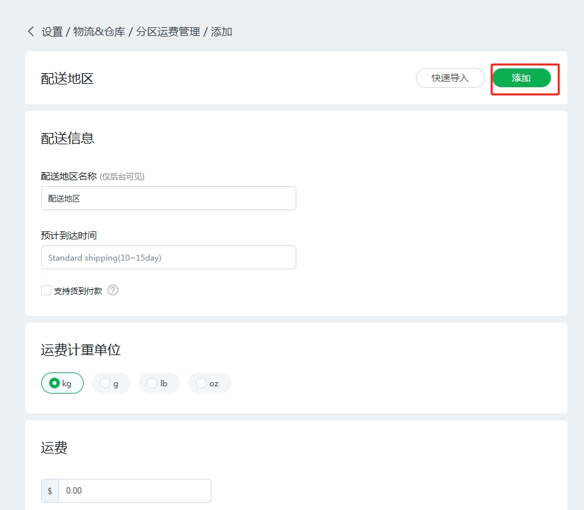Open 物流&仓库 breadcrumb link
The width and height of the screenshot is (584, 510).
pos(99,31)
